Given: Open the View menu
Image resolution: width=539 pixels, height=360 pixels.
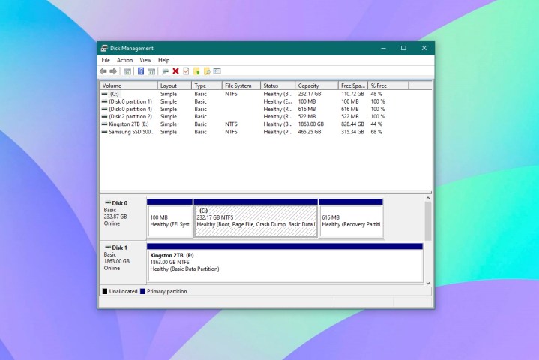Looking at the screenshot, I should pyautogui.click(x=145, y=60).
